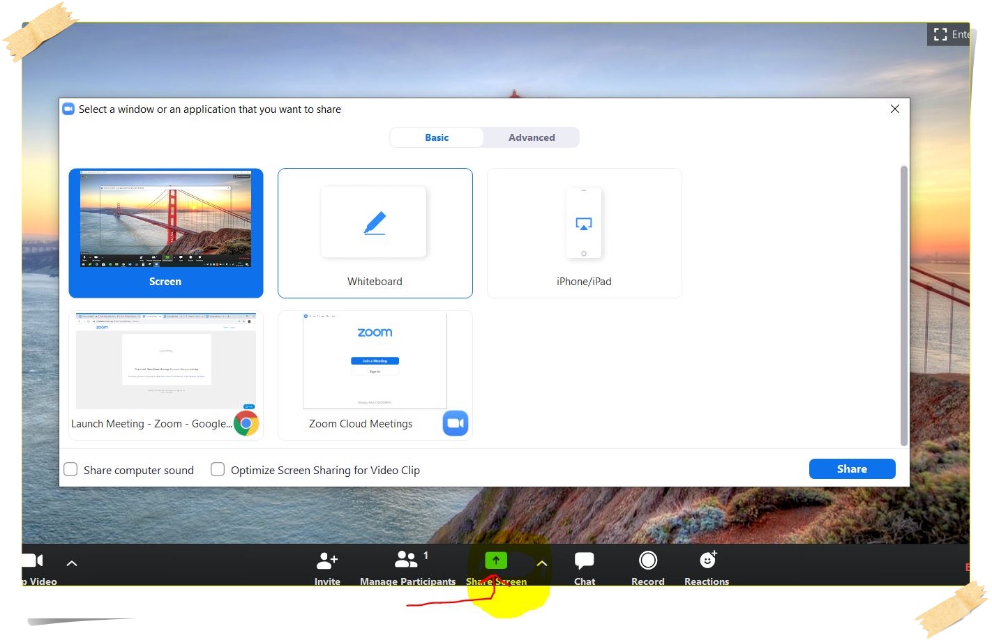This screenshot has height=640, width=992.
Task: Open Reactions menu
Action: click(x=707, y=568)
